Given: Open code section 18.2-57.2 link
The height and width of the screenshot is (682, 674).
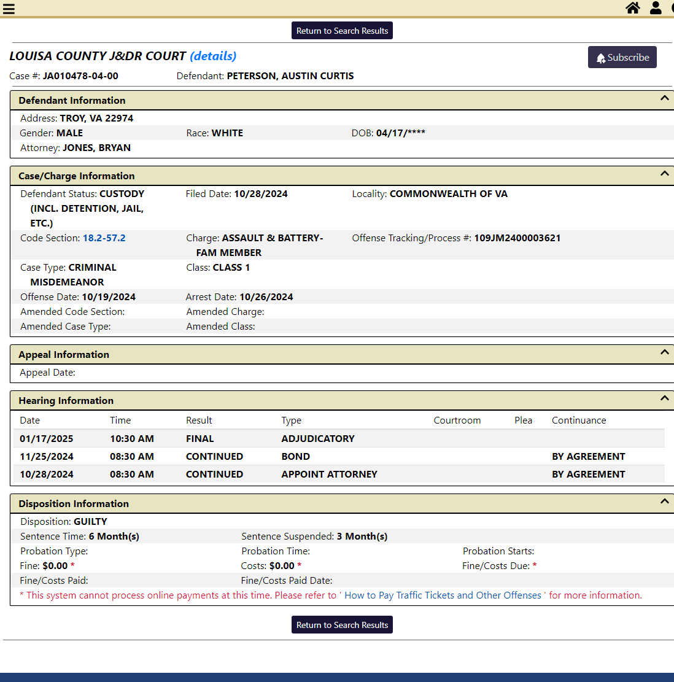Looking at the screenshot, I should (104, 238).
